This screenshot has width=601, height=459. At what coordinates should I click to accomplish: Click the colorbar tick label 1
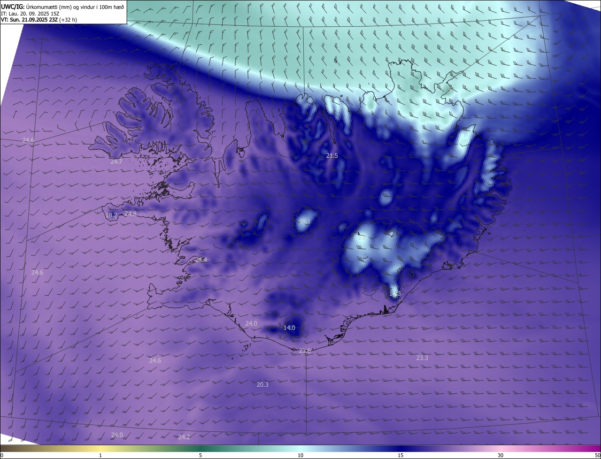pos(100,455)
